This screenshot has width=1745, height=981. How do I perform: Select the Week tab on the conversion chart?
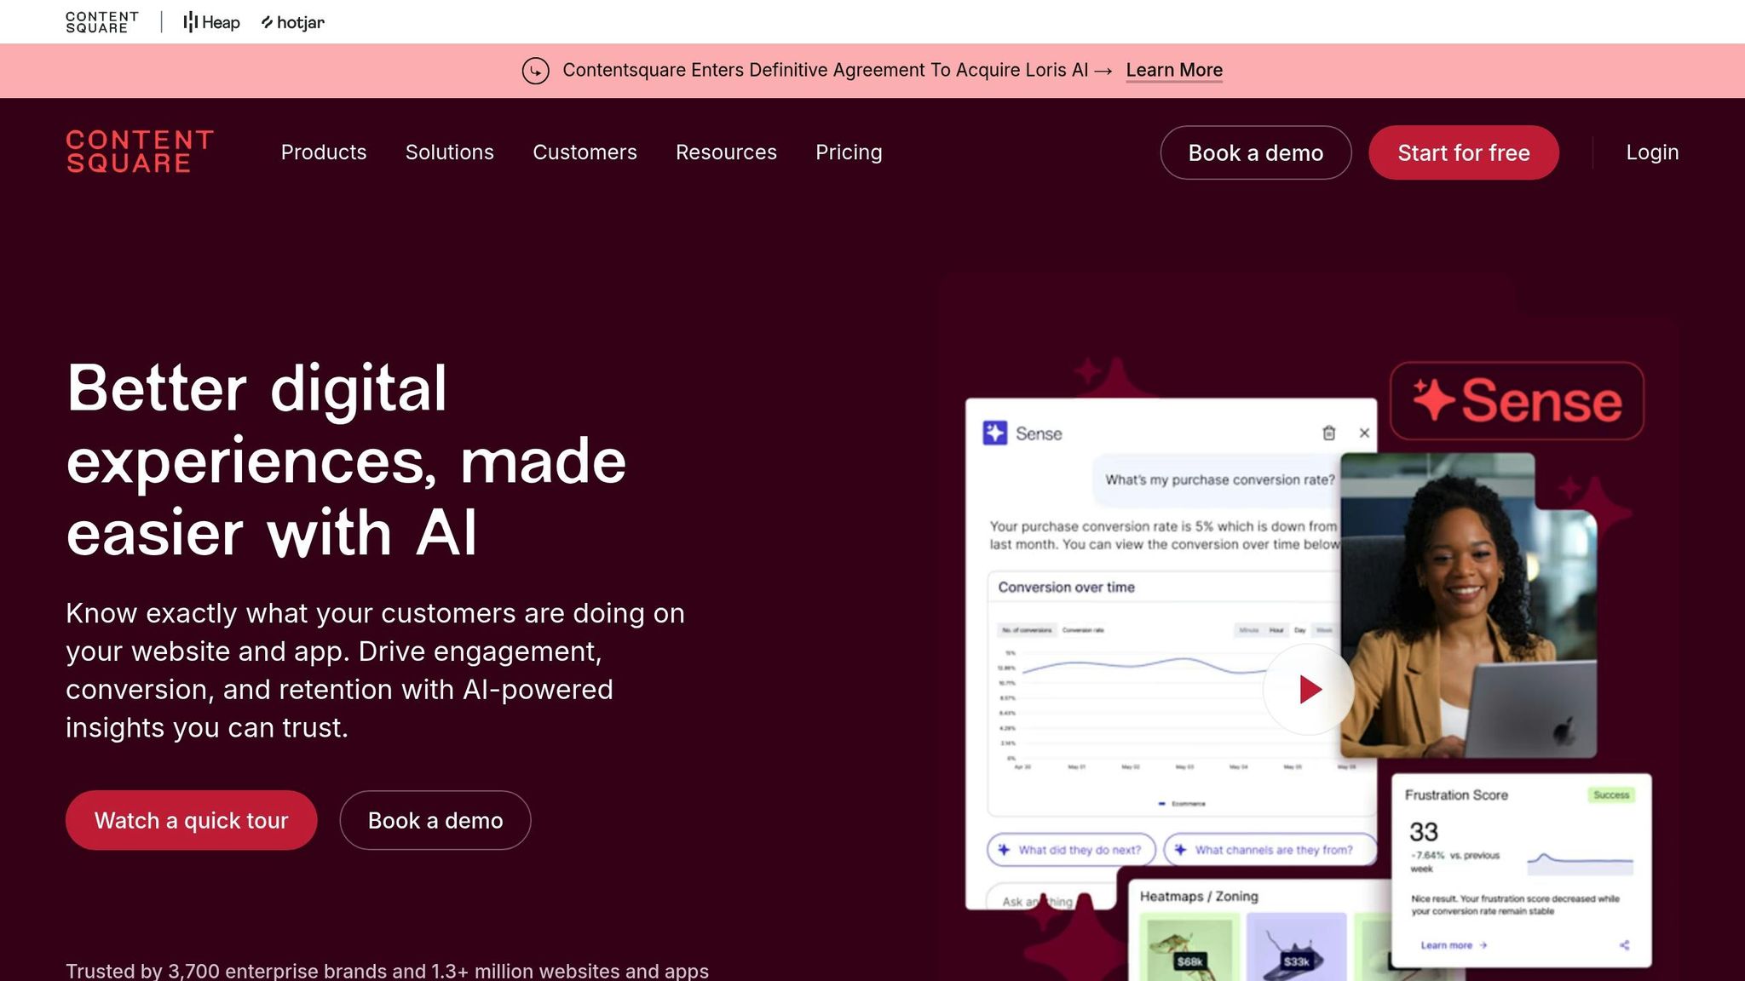pos(1324,630)
